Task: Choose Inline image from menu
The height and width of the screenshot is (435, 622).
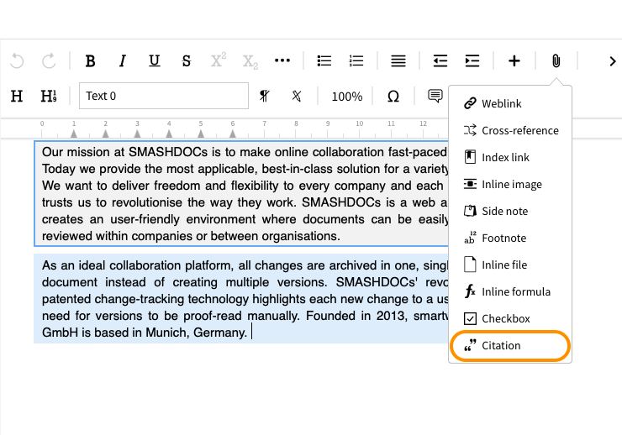Action: point(510,184)
